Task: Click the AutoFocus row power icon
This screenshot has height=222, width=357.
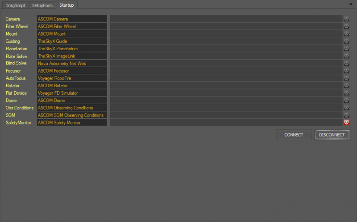Action: click(346, 78)
